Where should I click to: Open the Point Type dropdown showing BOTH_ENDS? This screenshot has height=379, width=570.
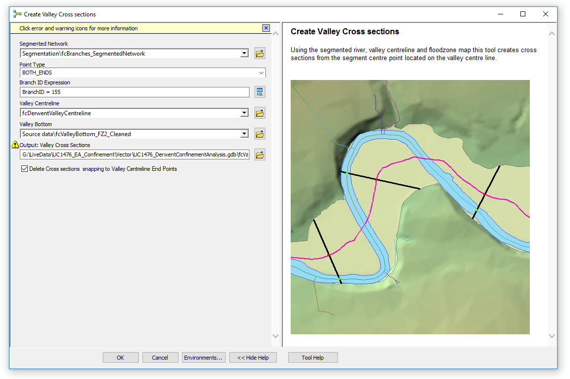pos(262,73)
